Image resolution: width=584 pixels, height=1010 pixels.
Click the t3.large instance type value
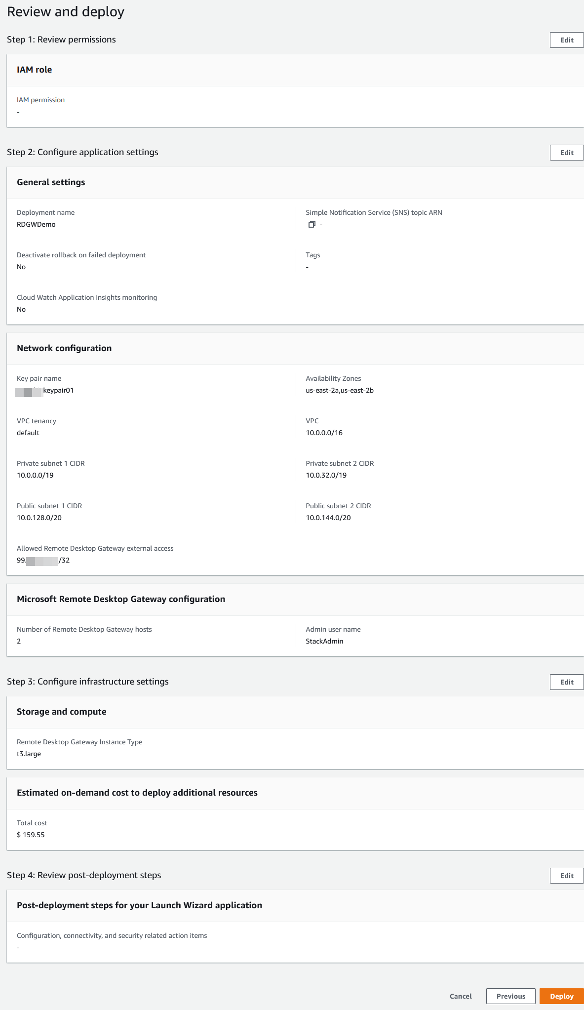pyautogui.click(x=29, y=754)
